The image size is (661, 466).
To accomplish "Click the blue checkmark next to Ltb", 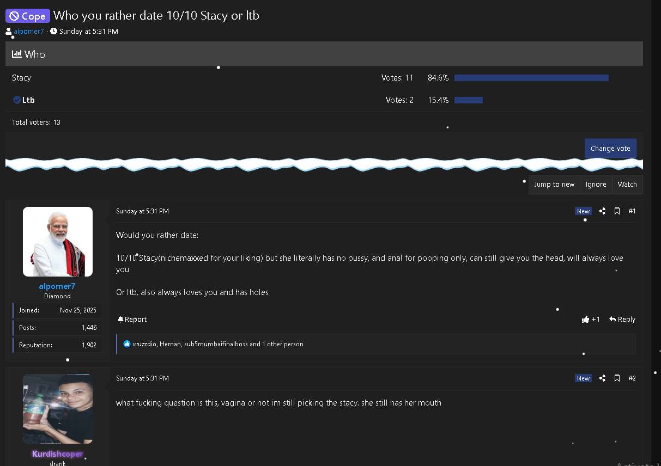I will pos(17,100).
